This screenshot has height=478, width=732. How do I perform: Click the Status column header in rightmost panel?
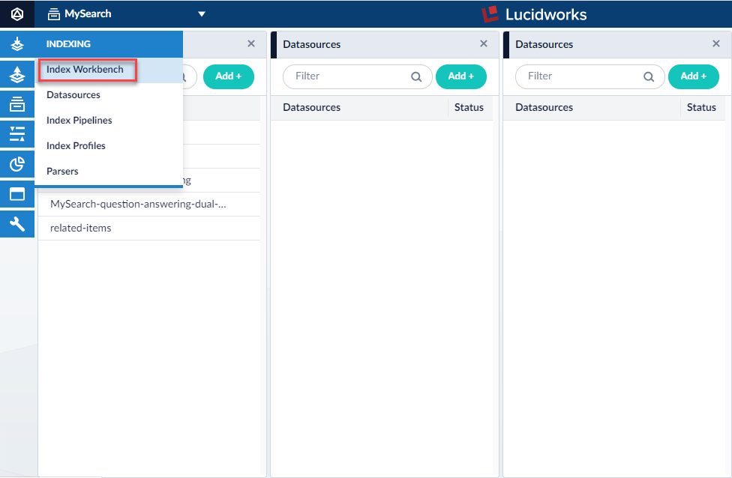(701, 108)
